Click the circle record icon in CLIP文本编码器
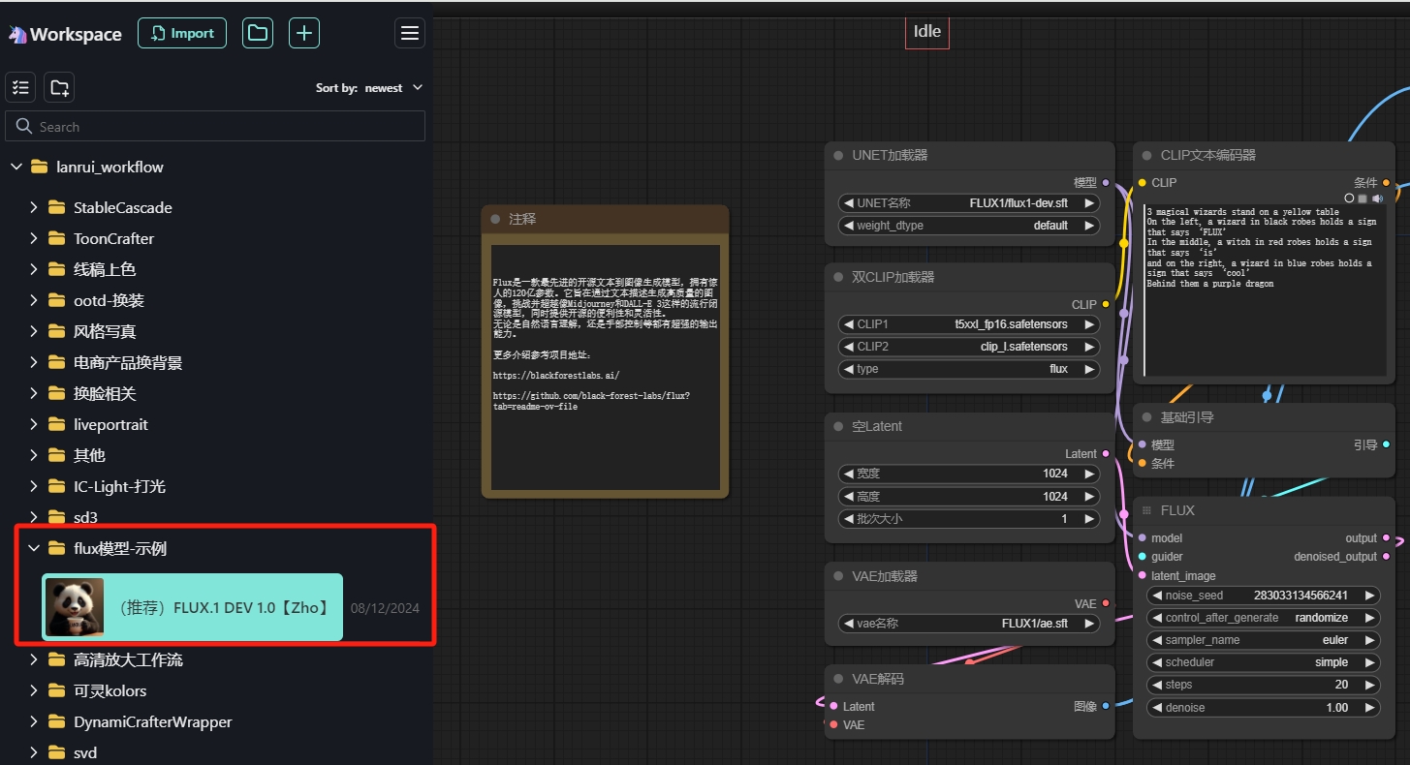This screenshot has height=765, width=1410. click(x=1349, y=198)
